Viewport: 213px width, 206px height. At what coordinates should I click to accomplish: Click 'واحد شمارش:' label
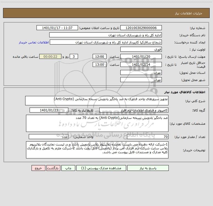pyautogui.click(x=83, y=137)
